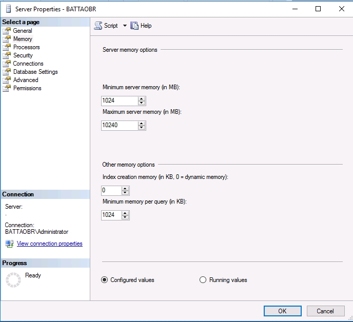Open the Permissions page
The width and height of the screenshot is (353, 322).
tap(27, 88)
